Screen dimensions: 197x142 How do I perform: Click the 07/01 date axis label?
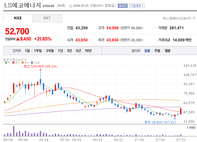(x=139, y=140)
